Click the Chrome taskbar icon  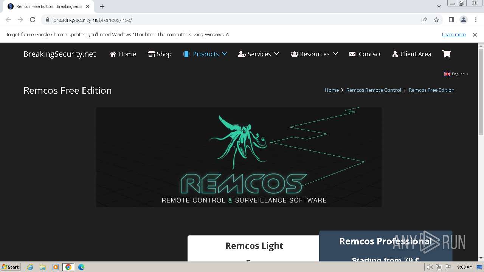tap(68, 267)
